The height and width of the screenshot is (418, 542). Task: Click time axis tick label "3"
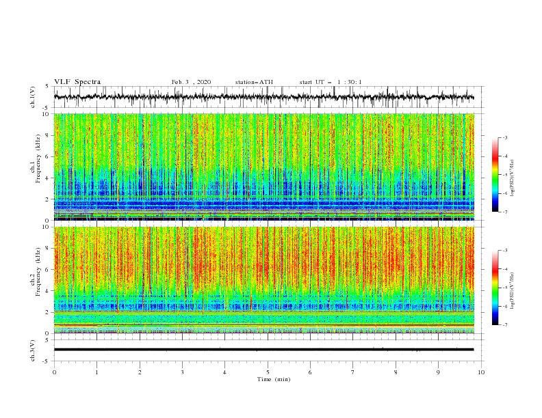(182, 372)
